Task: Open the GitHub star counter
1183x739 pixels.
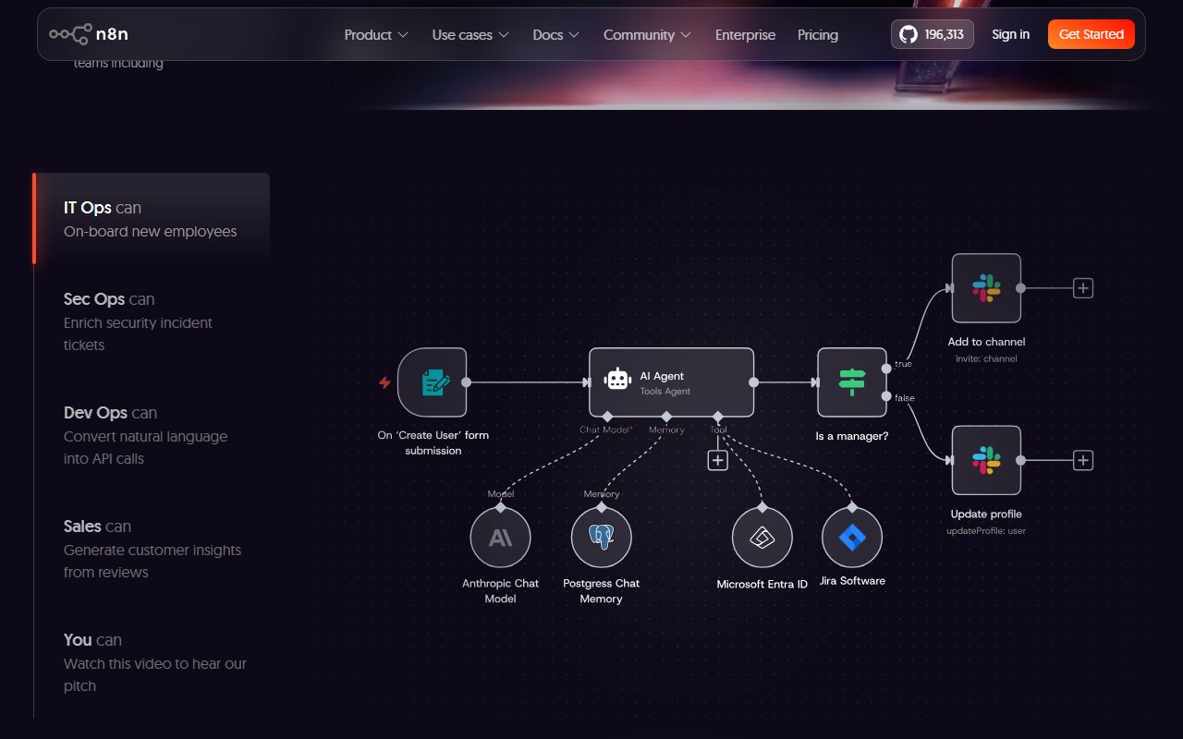Action: 932,34
